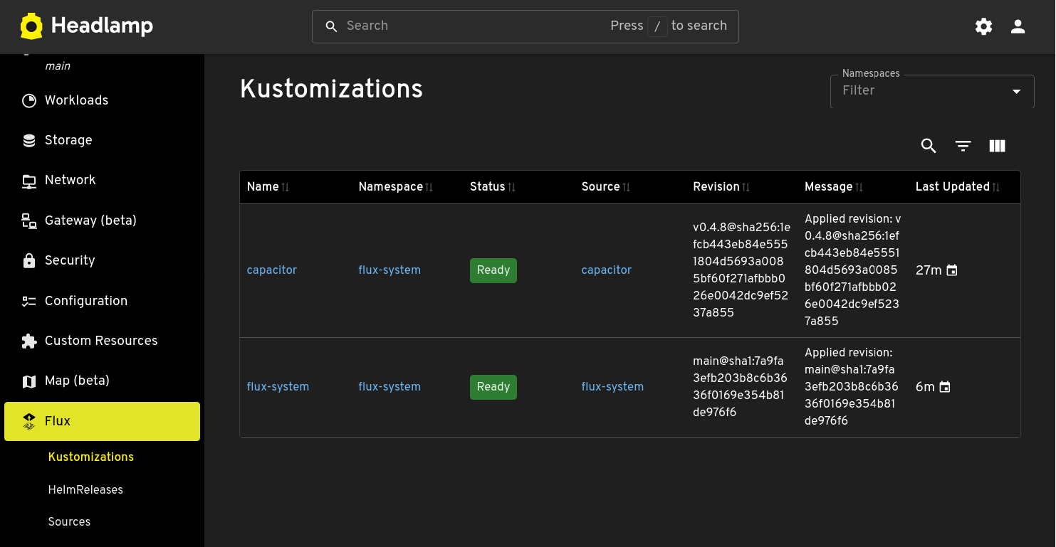Click calendar icon beside 27m
The width and height of the screenshot is (1056, 547).
[x=951, y=270]
